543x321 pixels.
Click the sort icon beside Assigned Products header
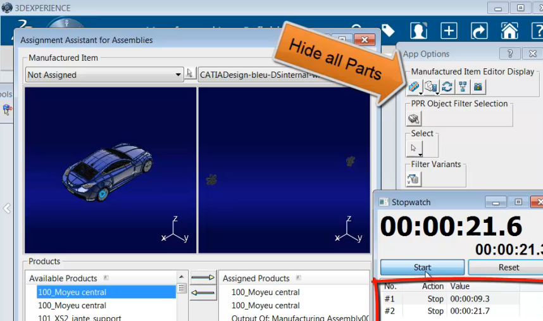coord(299,278)
